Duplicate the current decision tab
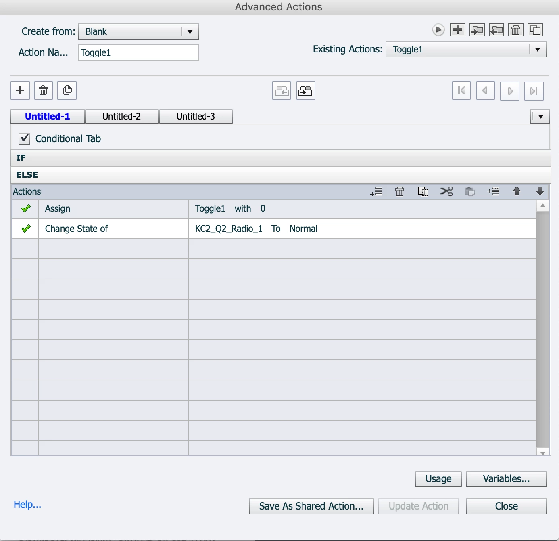 67,90
